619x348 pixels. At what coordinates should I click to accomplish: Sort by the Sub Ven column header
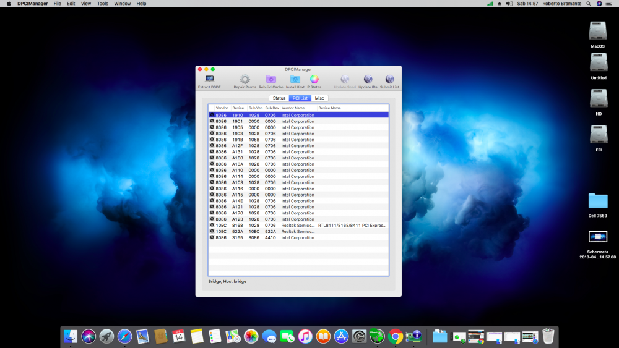256,108
